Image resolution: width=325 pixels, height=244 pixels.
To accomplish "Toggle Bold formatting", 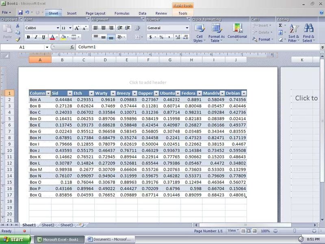I will (x=28, y=37).
